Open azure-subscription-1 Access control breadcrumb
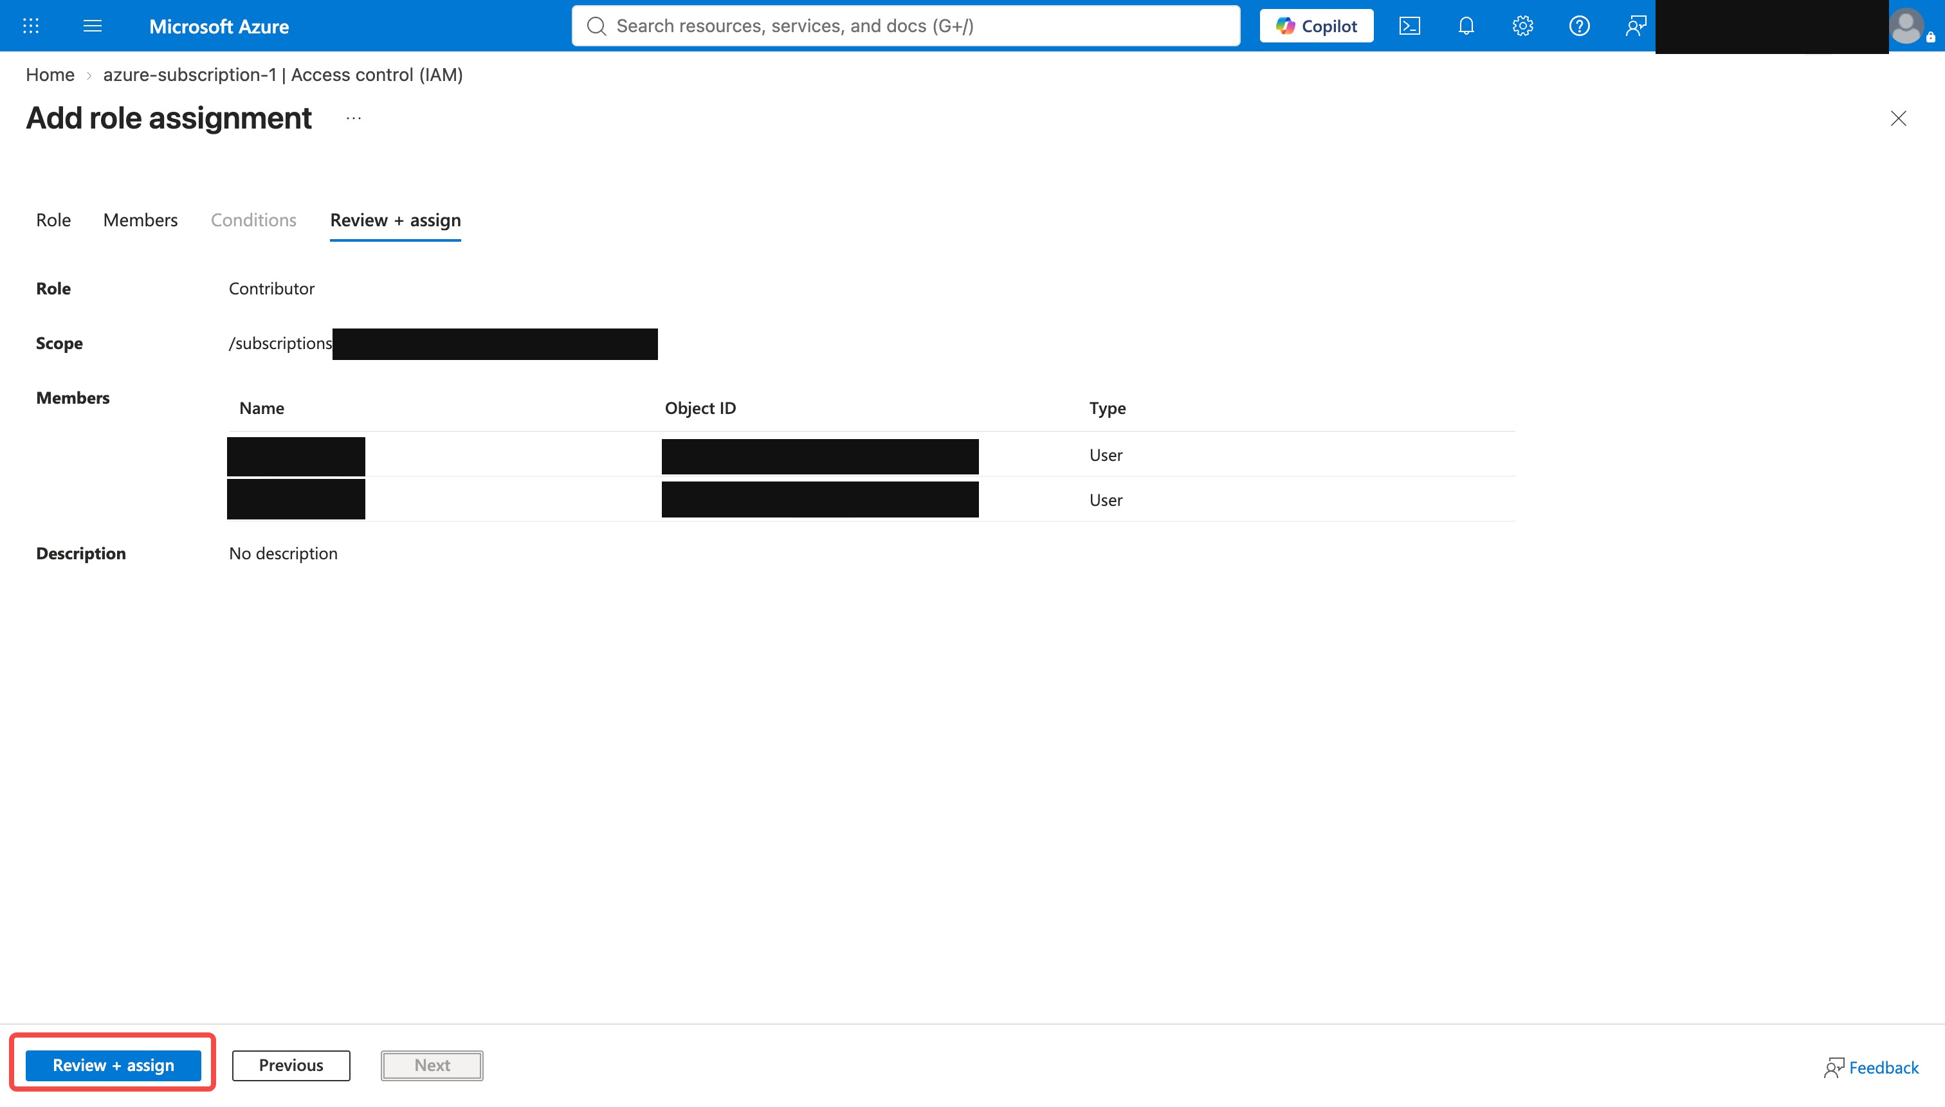This screenshot has width=1945, height=1107. pyautogui.click(x=283, y=75)
